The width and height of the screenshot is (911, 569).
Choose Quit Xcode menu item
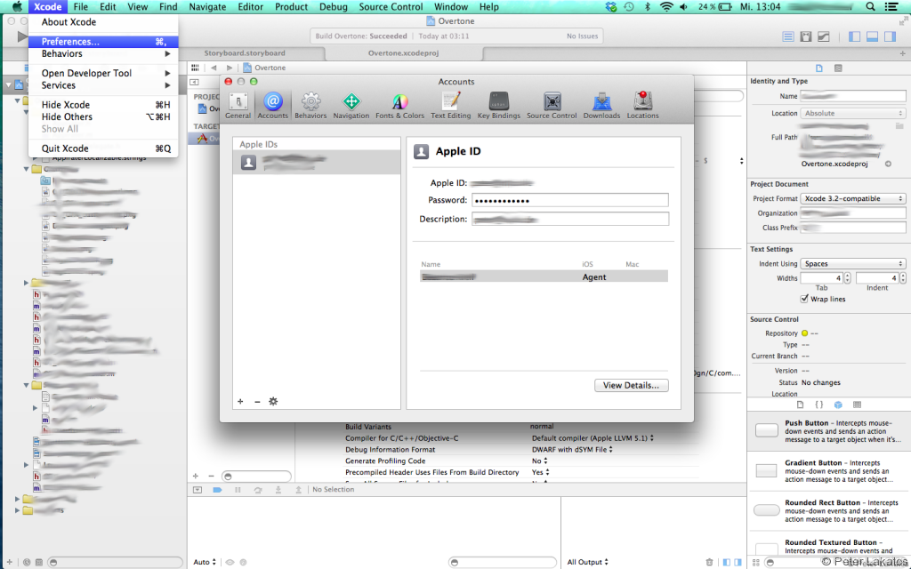click(103, 148)
